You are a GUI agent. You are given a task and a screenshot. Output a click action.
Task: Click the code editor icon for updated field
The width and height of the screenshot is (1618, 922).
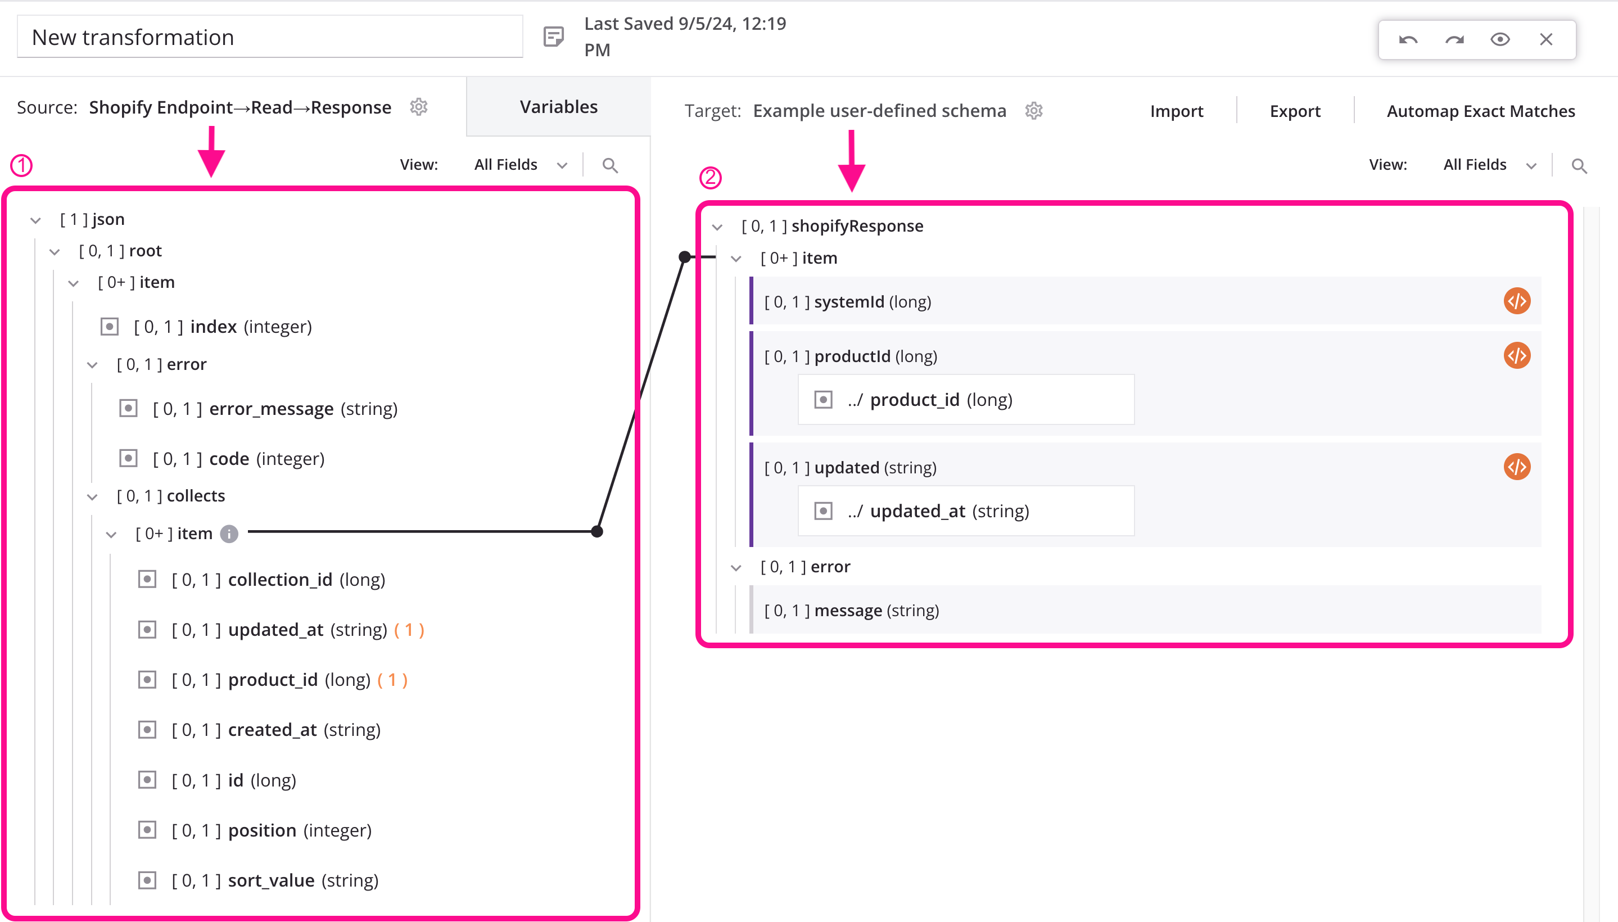point(1517,467)
